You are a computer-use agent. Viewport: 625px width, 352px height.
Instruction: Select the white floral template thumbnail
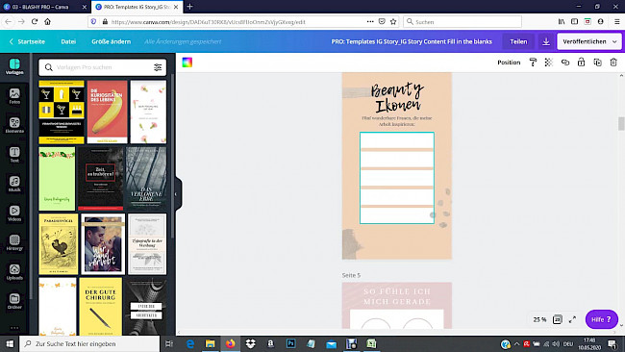[x=148, y=112]
